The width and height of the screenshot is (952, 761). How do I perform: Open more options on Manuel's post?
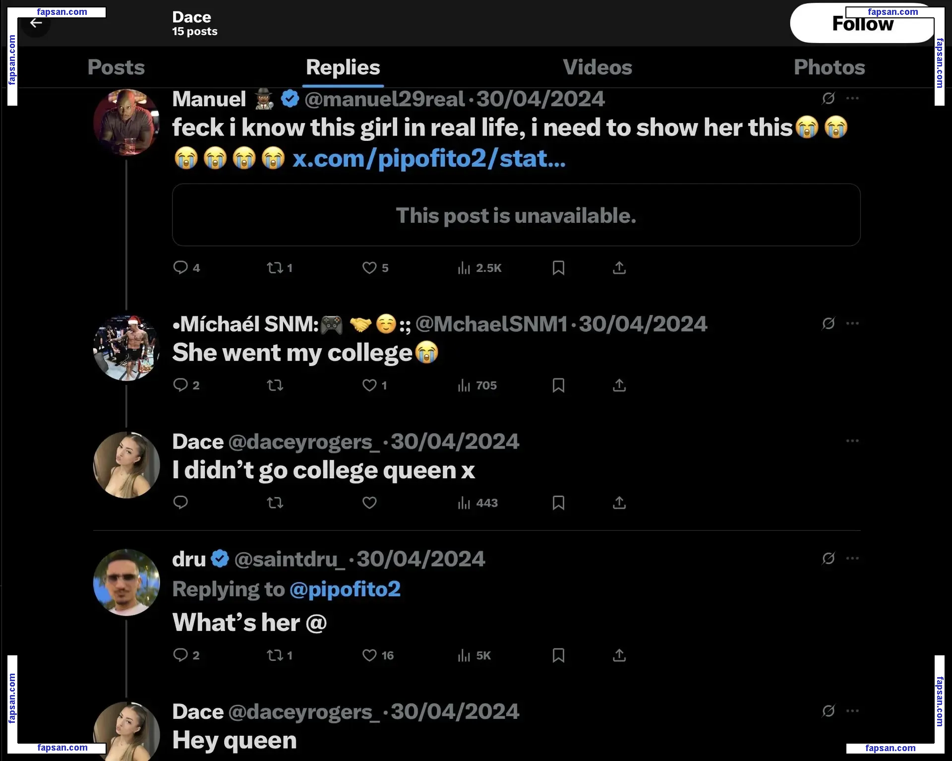pos(852,98)
